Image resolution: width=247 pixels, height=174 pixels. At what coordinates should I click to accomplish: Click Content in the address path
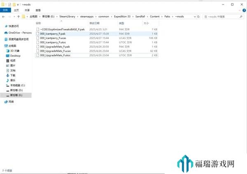154,16
